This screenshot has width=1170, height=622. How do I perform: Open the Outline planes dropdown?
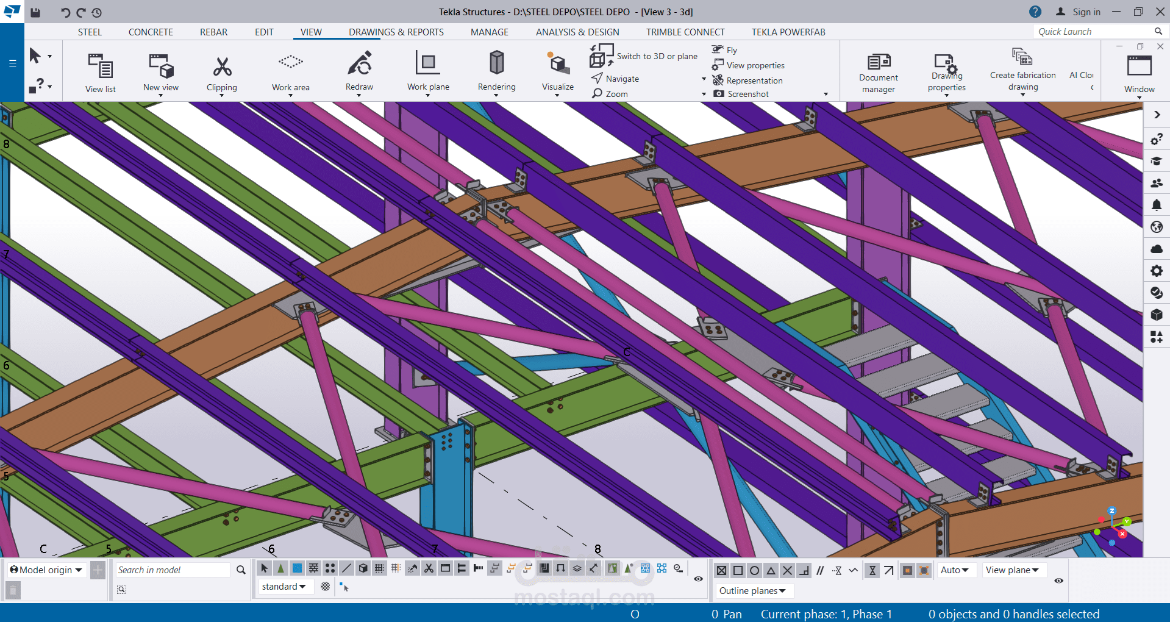752,591
